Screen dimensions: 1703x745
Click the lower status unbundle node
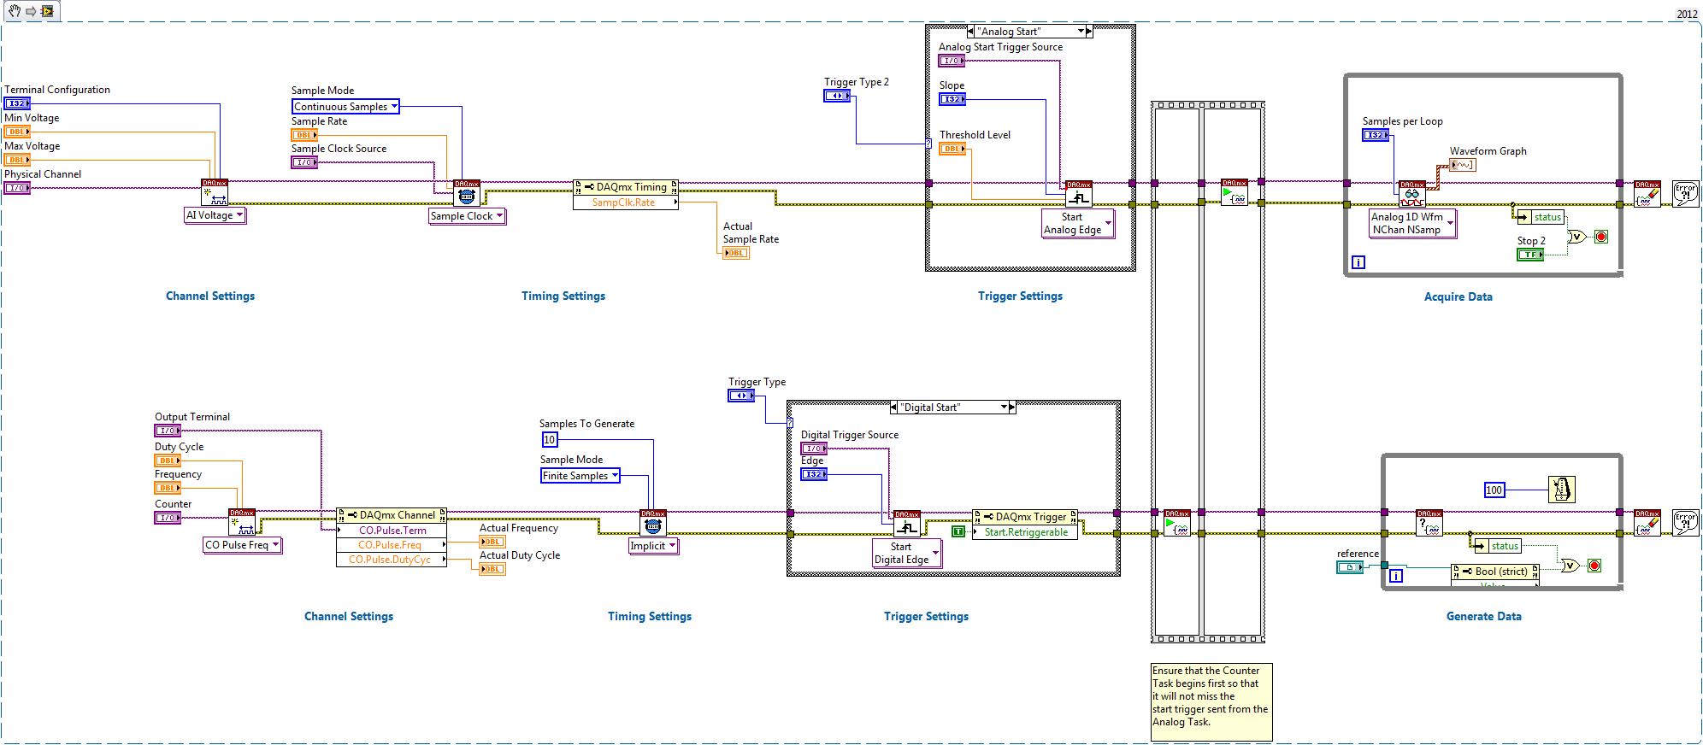point(1498,546)
